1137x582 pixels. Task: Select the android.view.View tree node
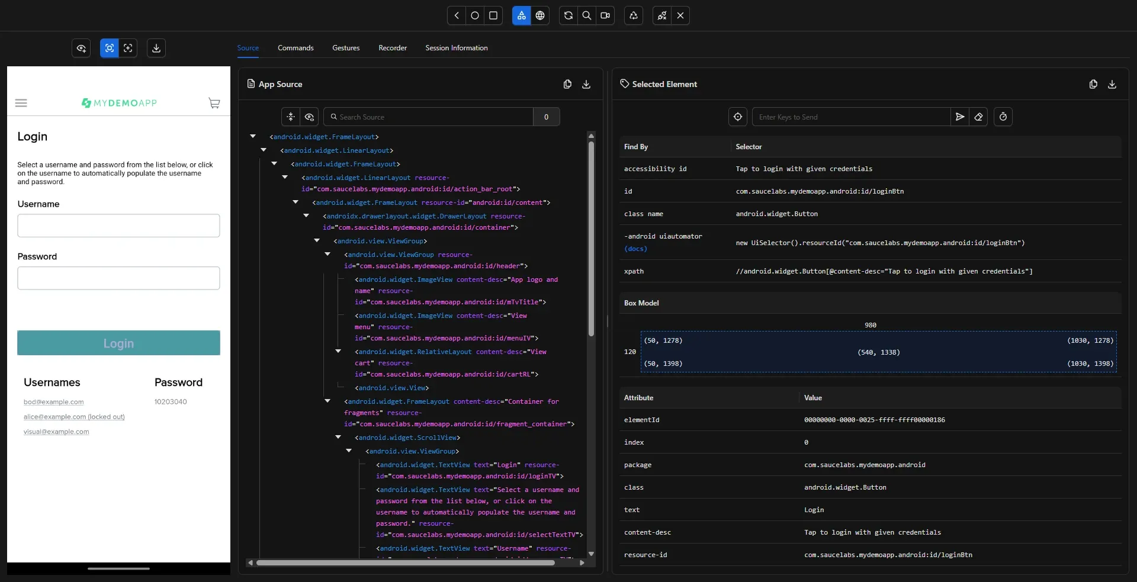click(391, 388)
